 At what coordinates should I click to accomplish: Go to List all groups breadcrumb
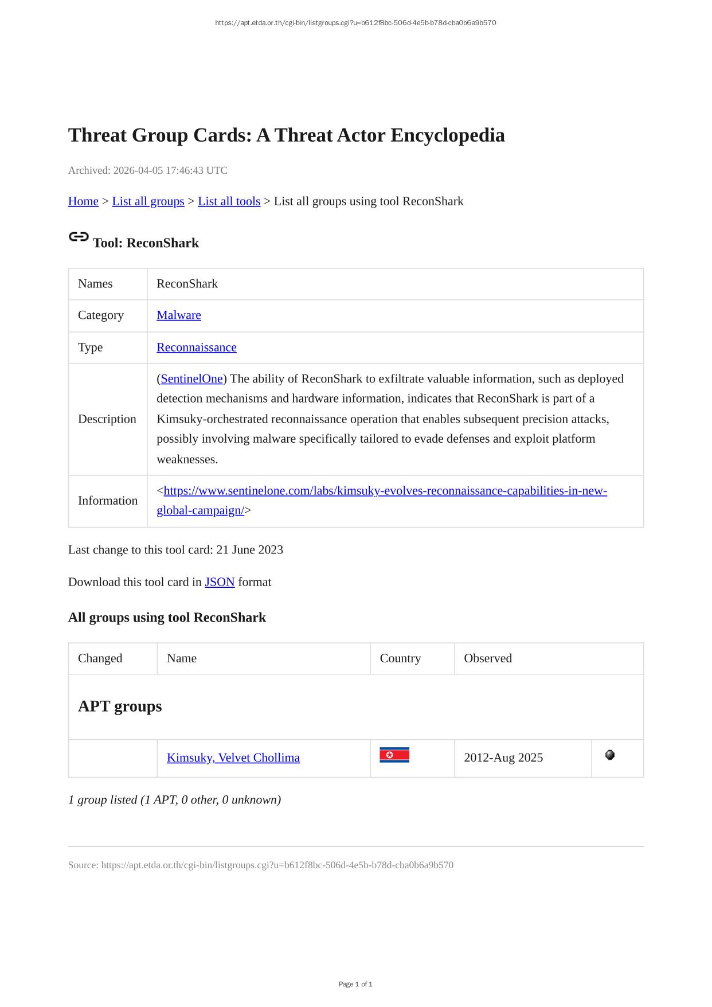[148, 201]
